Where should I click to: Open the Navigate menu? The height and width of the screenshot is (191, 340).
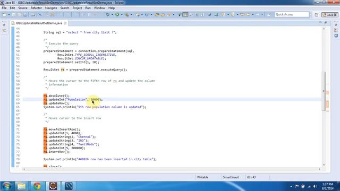coord(51,8)
